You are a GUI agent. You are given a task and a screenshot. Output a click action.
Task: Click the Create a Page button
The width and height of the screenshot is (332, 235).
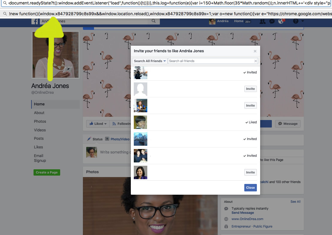(x=47, y=172)
